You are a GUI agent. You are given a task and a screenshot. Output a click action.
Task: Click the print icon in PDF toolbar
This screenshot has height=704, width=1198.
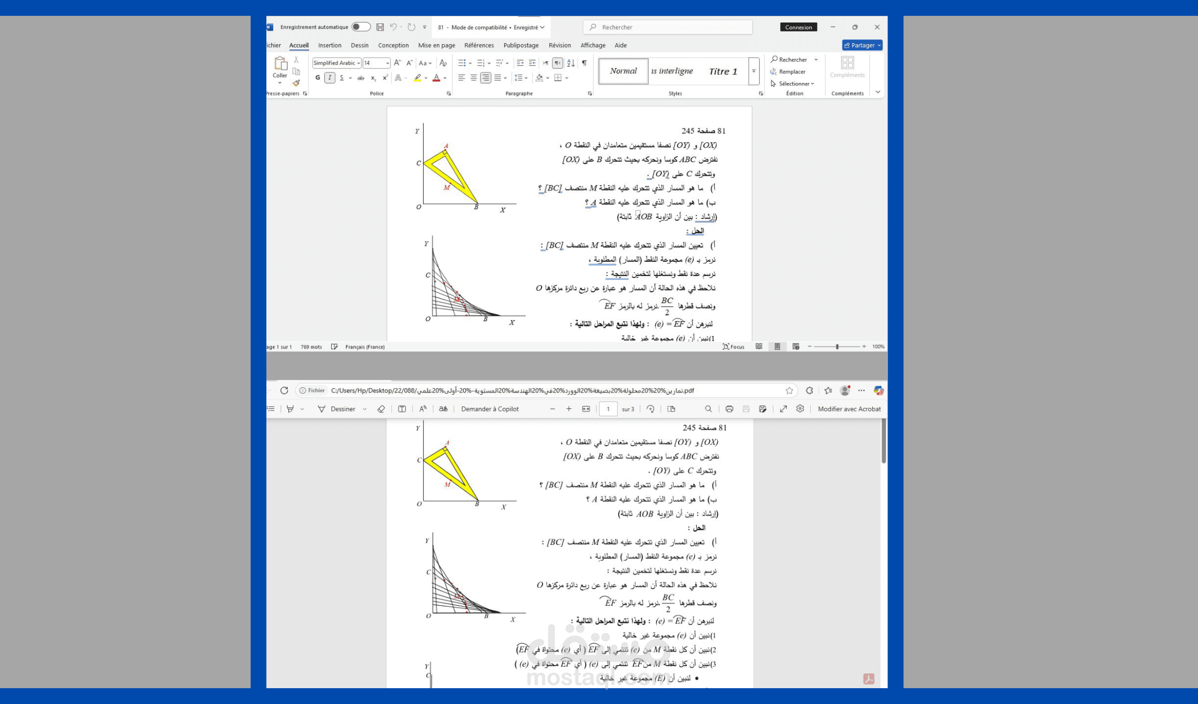tap(729, 409)
